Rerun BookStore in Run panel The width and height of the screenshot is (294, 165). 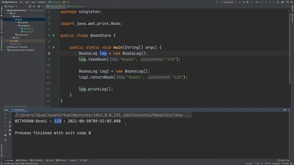coord(5,114)
